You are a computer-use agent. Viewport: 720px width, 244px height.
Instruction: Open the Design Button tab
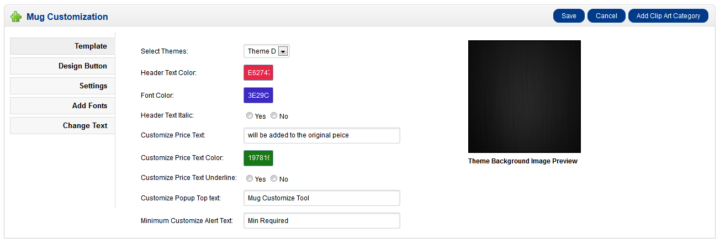62,66
